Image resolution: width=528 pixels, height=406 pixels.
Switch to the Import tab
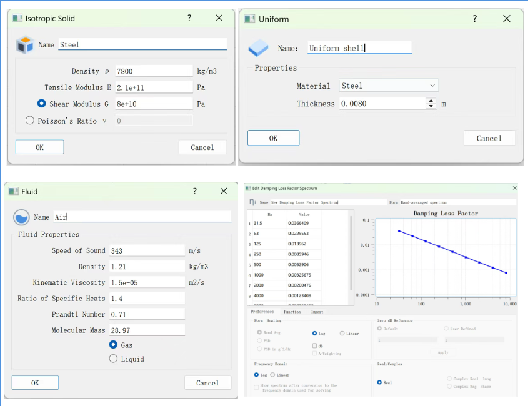[x=317, y=312]
